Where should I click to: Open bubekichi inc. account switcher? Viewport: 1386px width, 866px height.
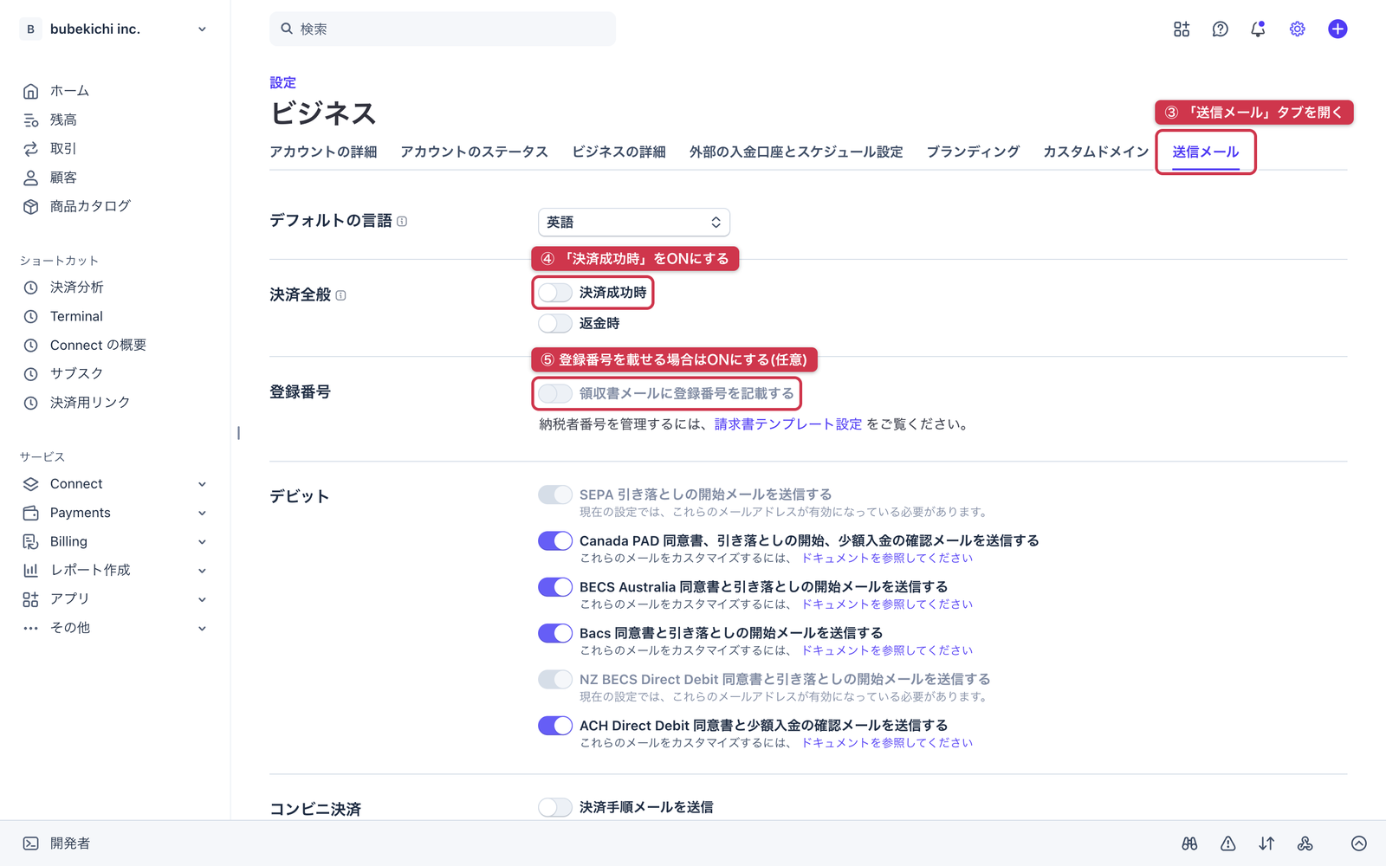114,29
